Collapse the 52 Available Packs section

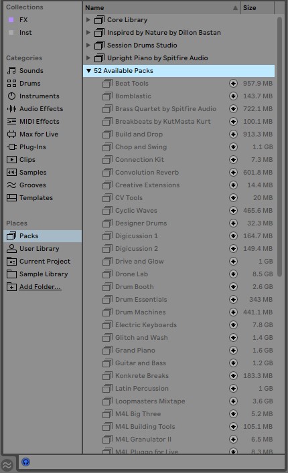pyautogui.click(x=88, y=71)
